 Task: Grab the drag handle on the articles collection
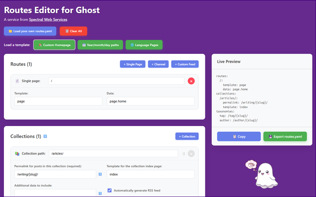pyautogui.click(x=184, y=154)
